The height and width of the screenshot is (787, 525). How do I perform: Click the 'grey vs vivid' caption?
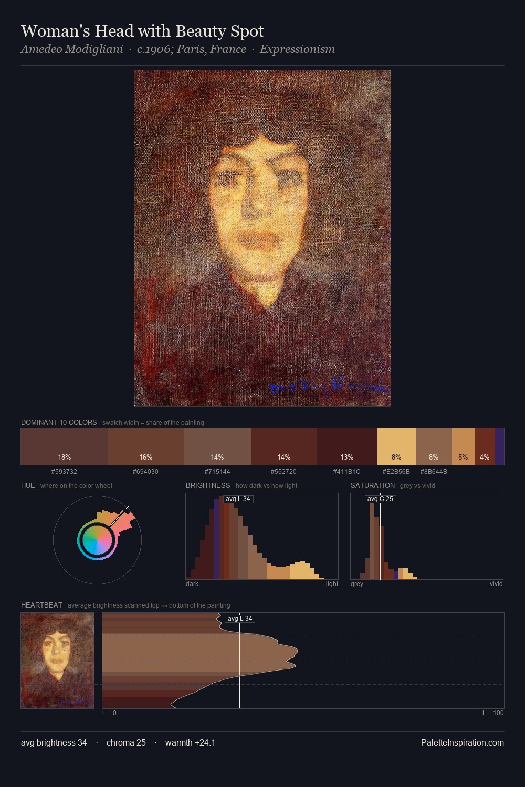tap(417, 486)
